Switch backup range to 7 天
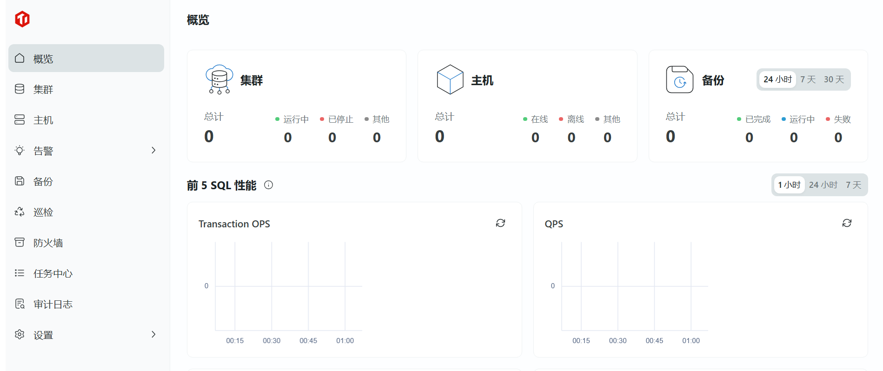 pos(808,79)
